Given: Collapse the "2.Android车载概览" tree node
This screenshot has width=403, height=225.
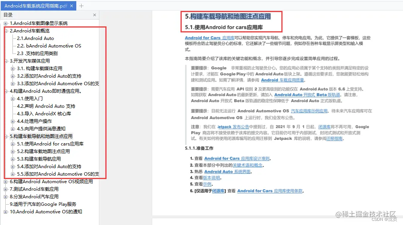Looking at the screenshot, I should [5, 31].
